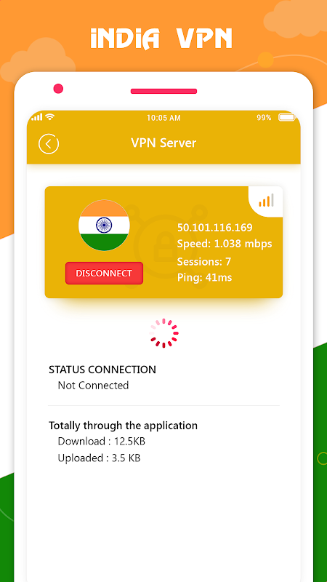327x582 pixels.
Task: Click the Uploaded : 3.5 KB entry
Action: [99, 458]
